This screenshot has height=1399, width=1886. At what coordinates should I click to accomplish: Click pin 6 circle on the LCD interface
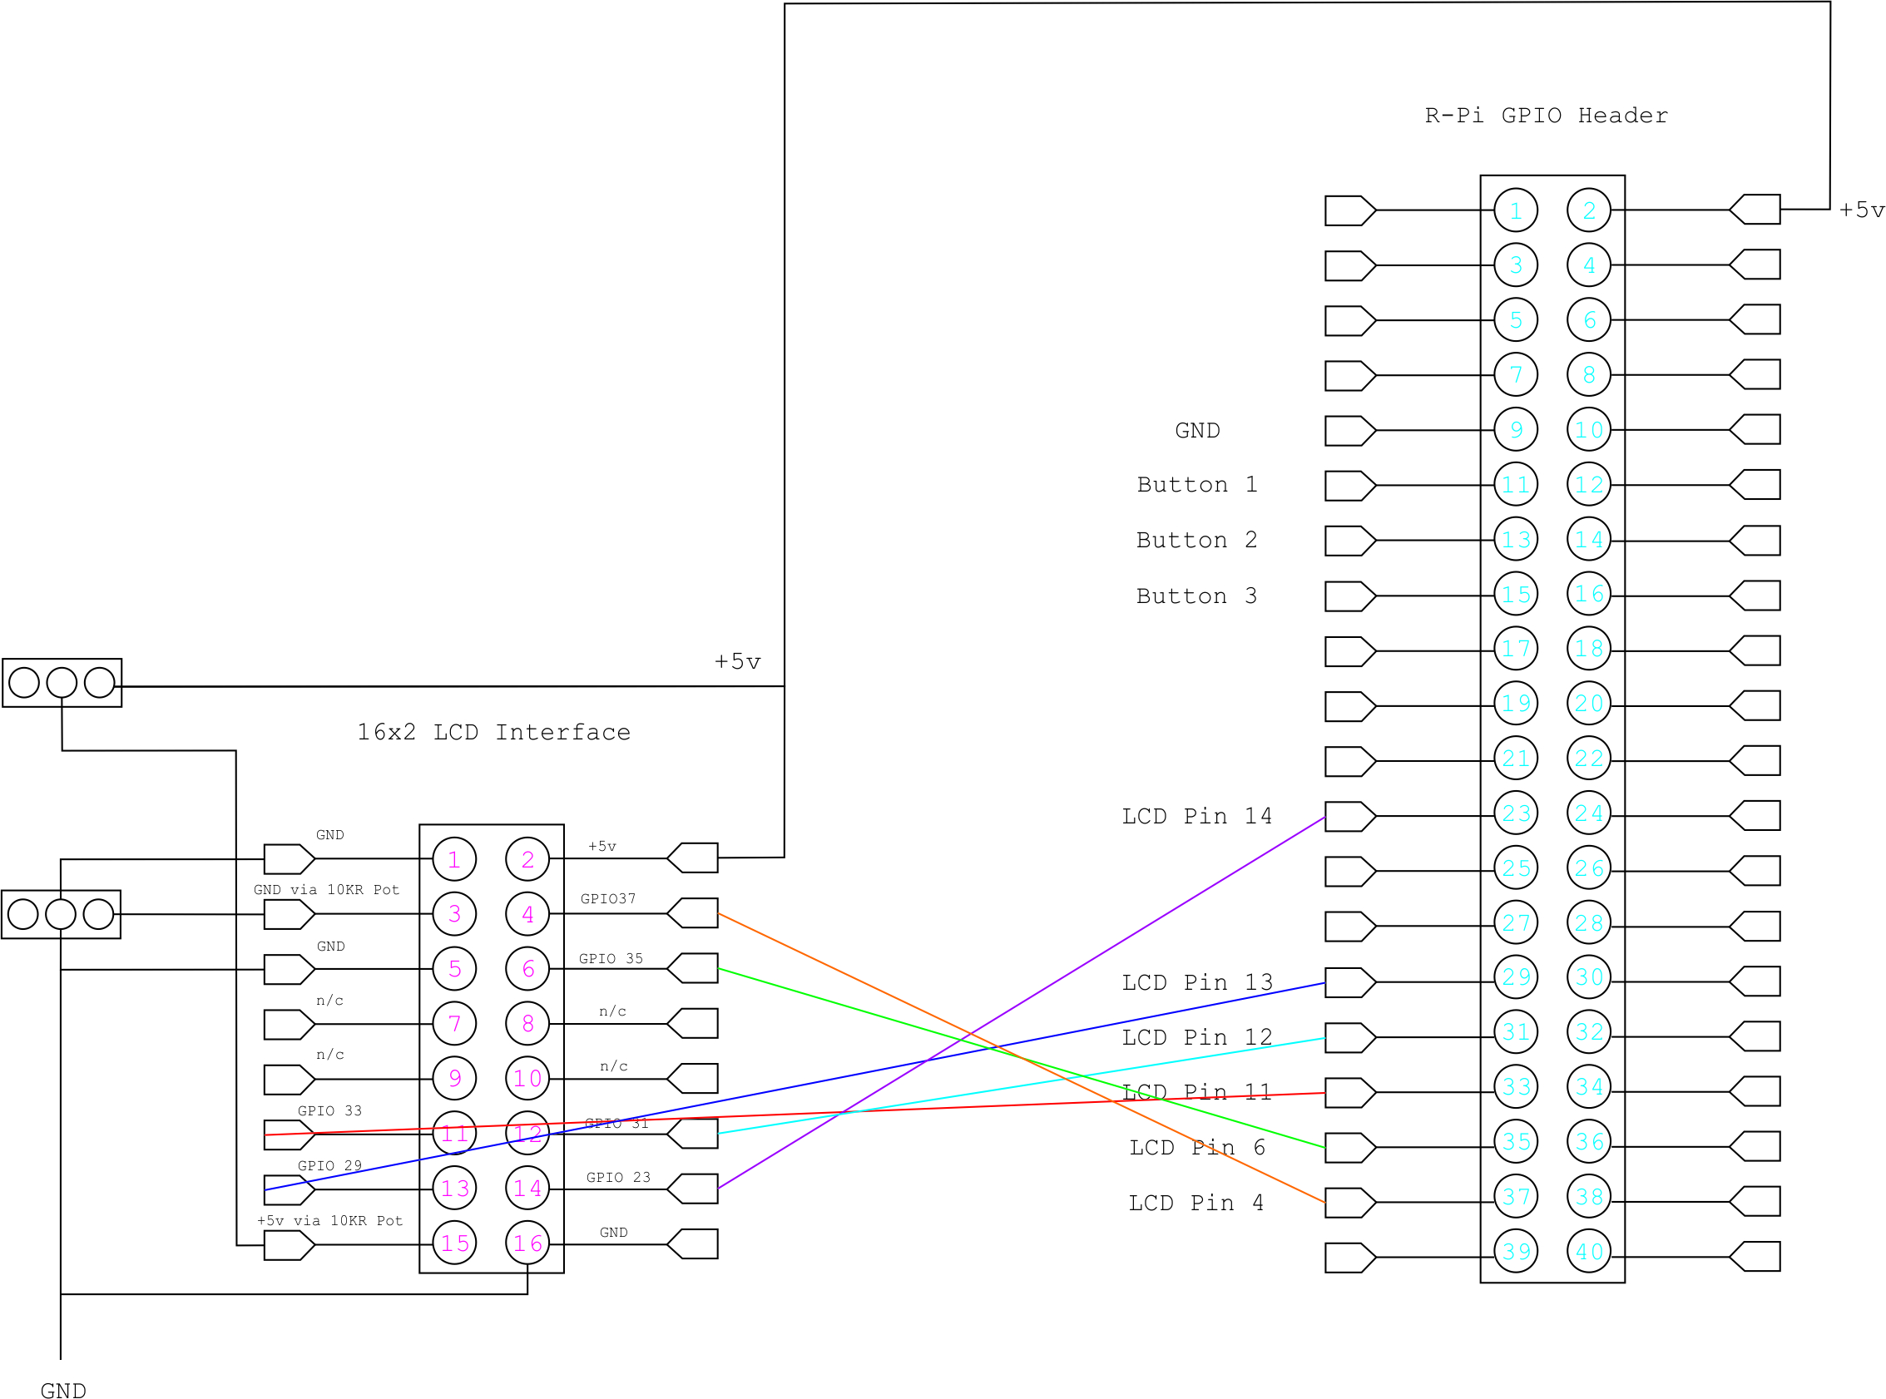tap(527, 969)
